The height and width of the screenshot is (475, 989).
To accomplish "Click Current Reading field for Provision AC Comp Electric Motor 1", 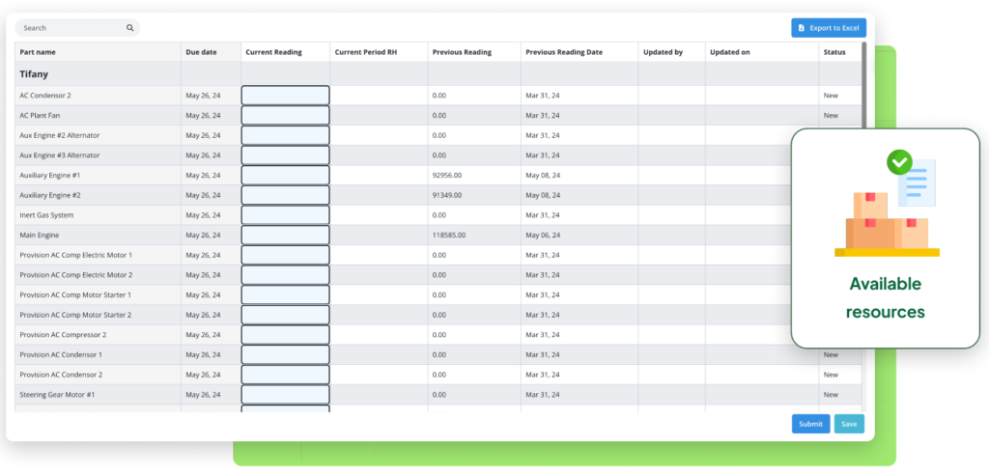I will click(285, 255).
